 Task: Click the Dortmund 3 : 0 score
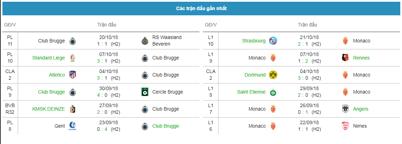[x=304, y=78]
